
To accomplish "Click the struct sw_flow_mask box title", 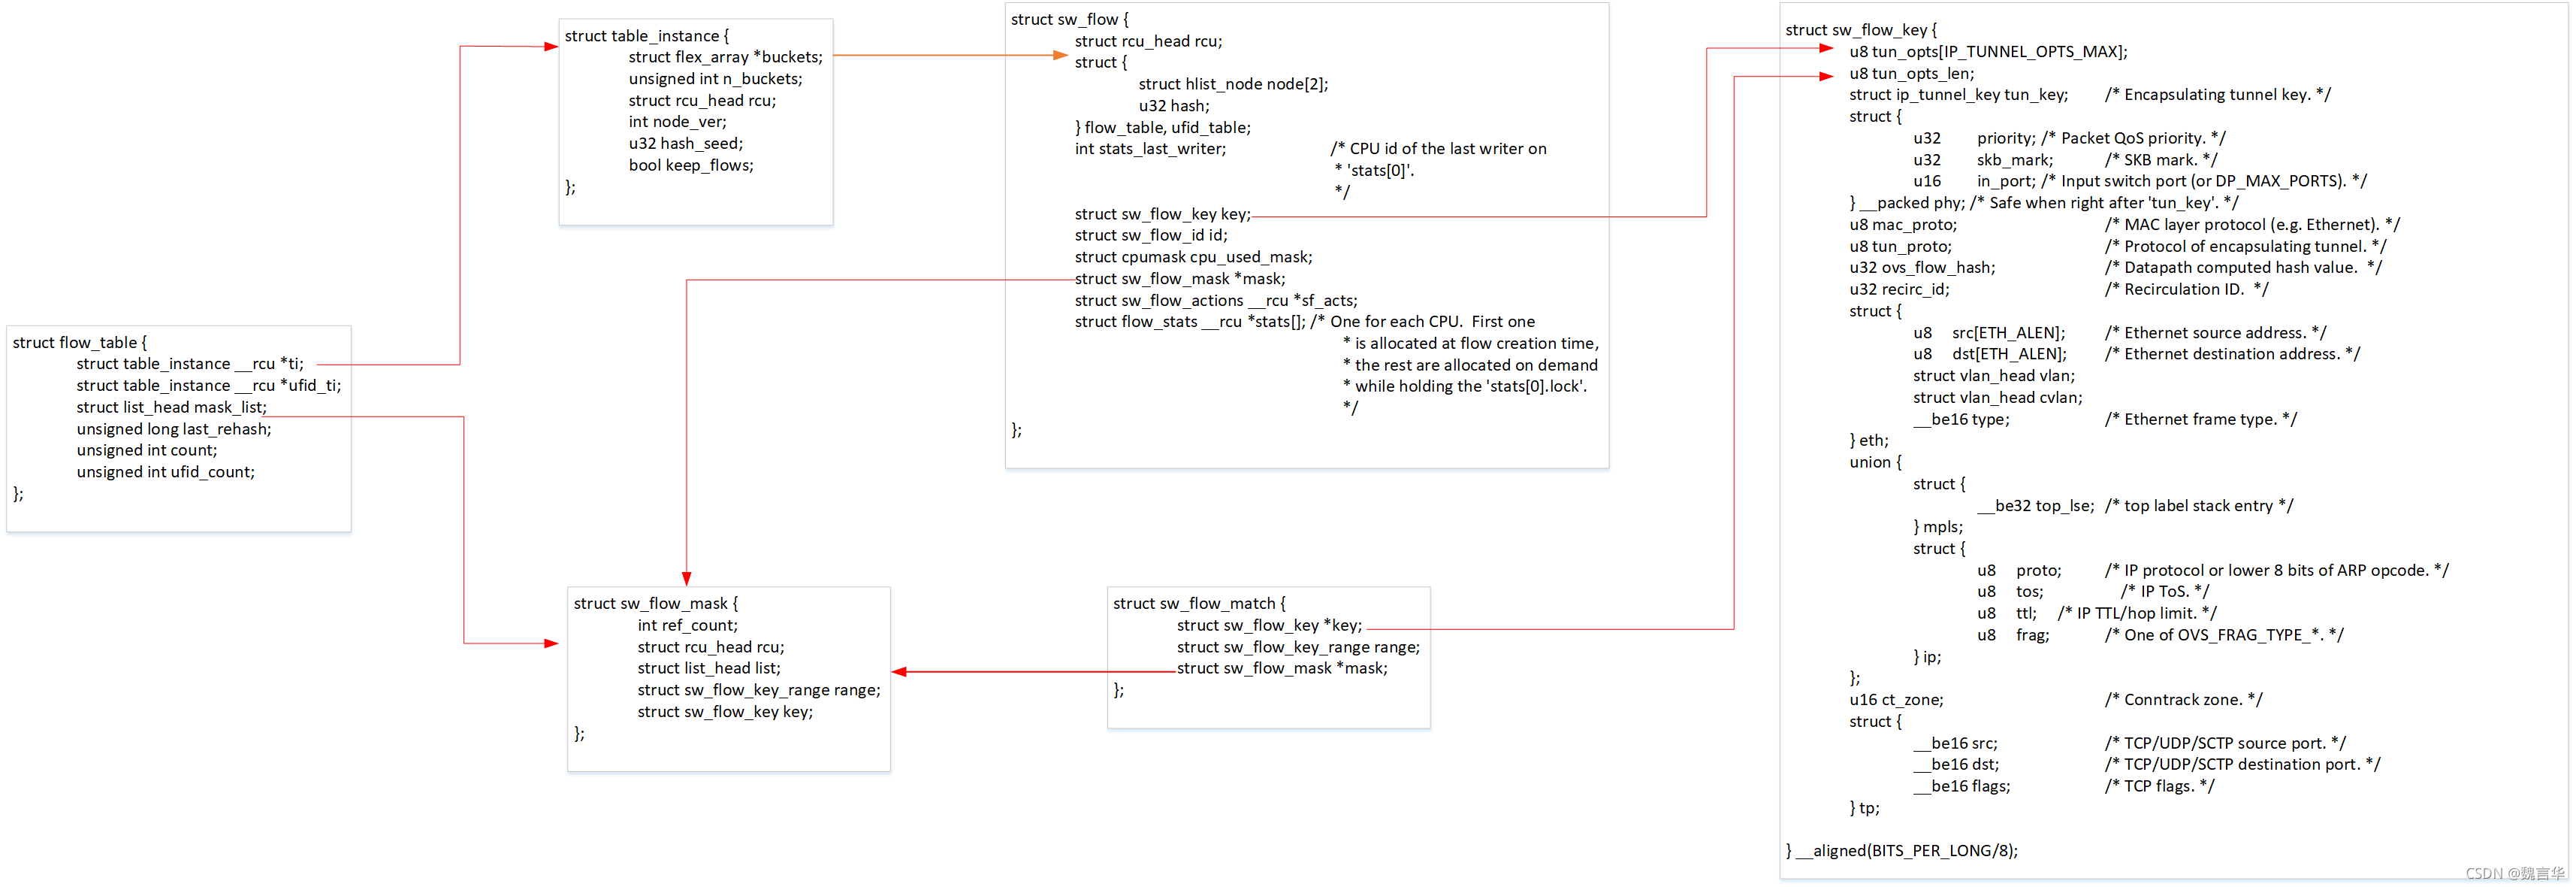I will point(655,604).
